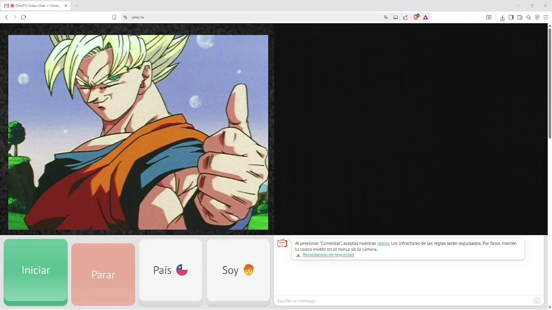Toggle the browser sidebar panel

click(511, 17)
